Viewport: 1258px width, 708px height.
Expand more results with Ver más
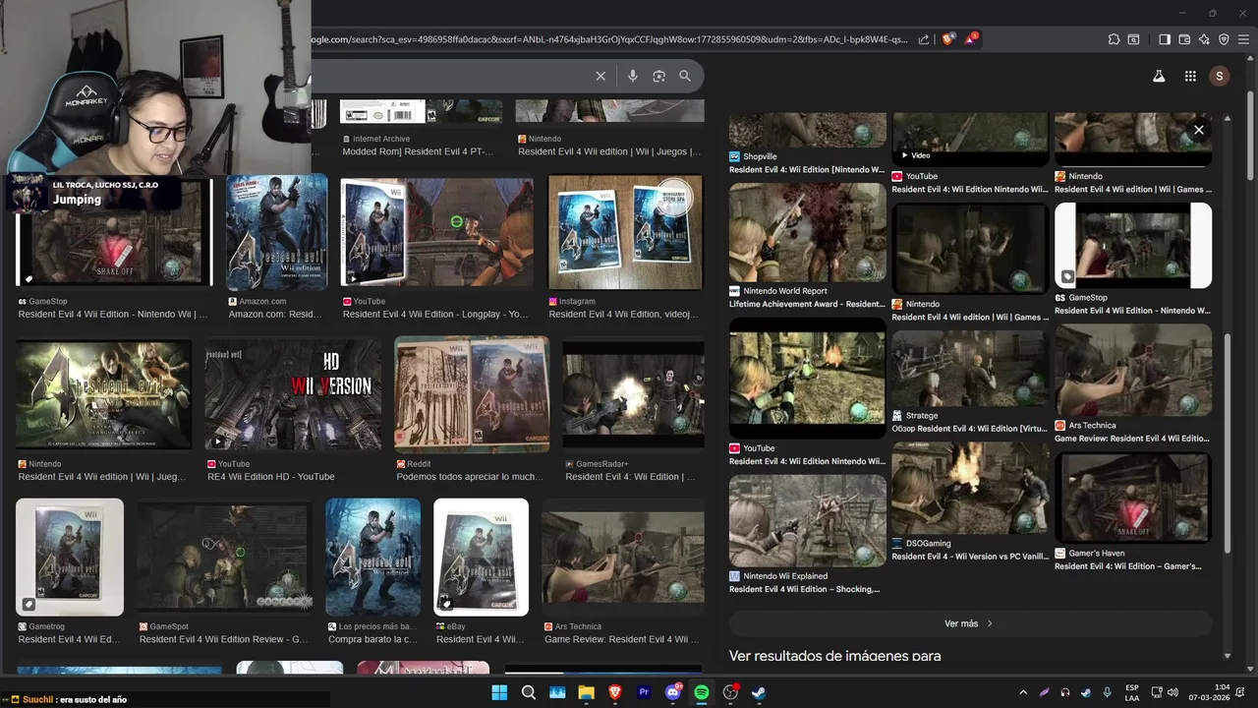click(x=969, y=623)
